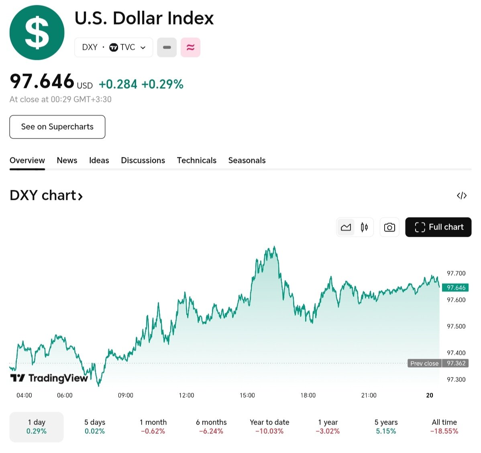Image resolution: width=481 pixels, height=453 pixels.
Task: Open the DXY TVC symbol dropdown
Action: (113, 47)
